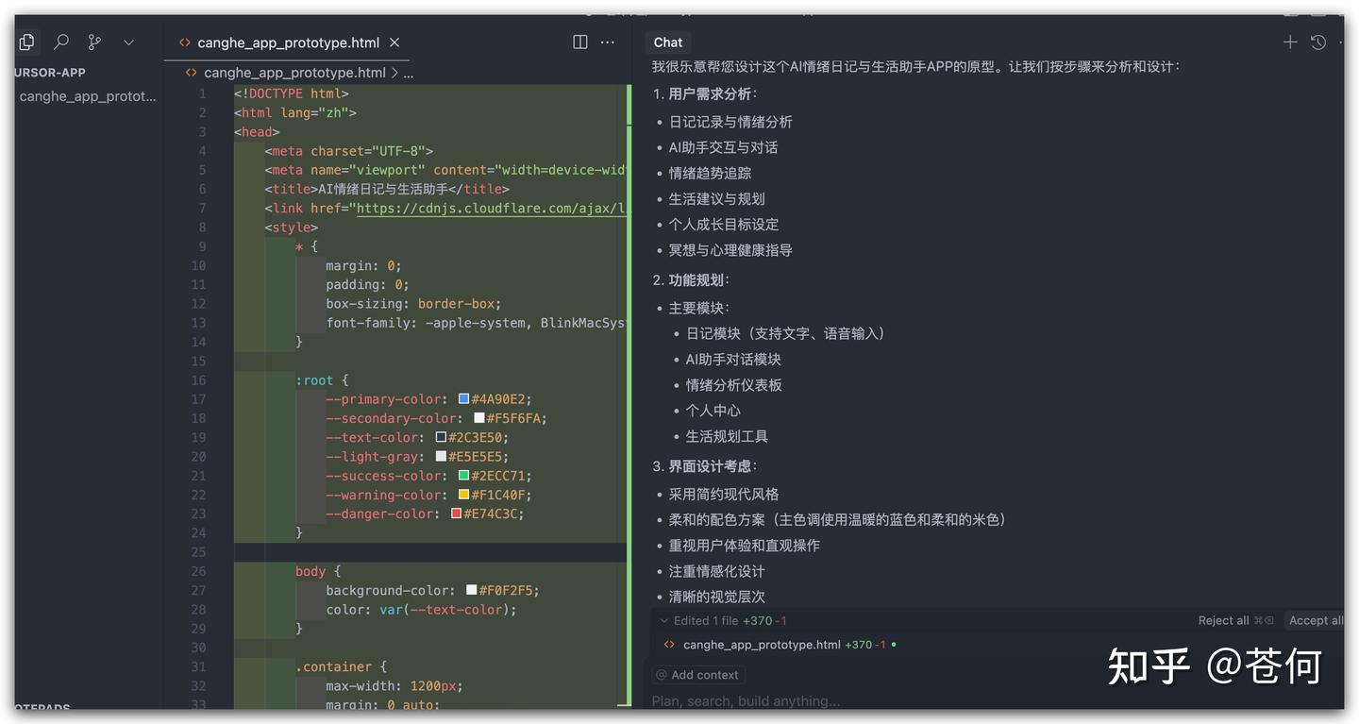Start a new chat with the plus icon
This screenshot has width=1359, height=724.
click(1289, 42)
